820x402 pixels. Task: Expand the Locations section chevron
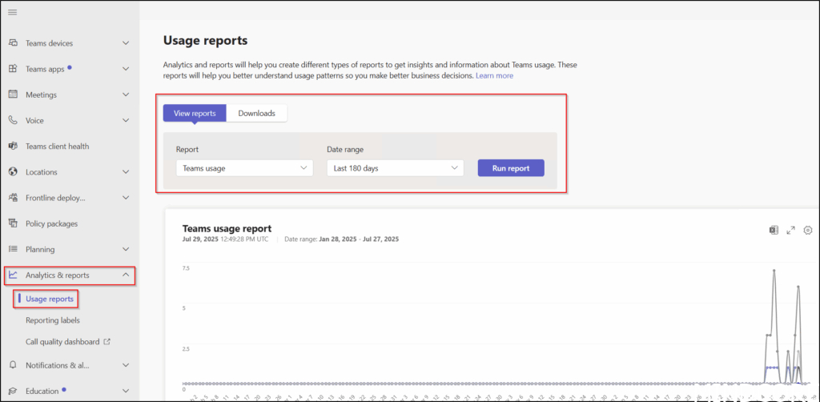pyautogui.click(x=126, y=172)
